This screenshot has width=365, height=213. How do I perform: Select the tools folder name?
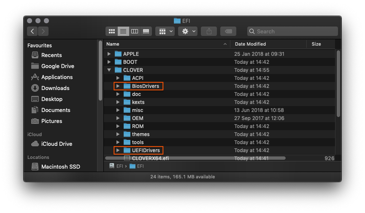138,142
